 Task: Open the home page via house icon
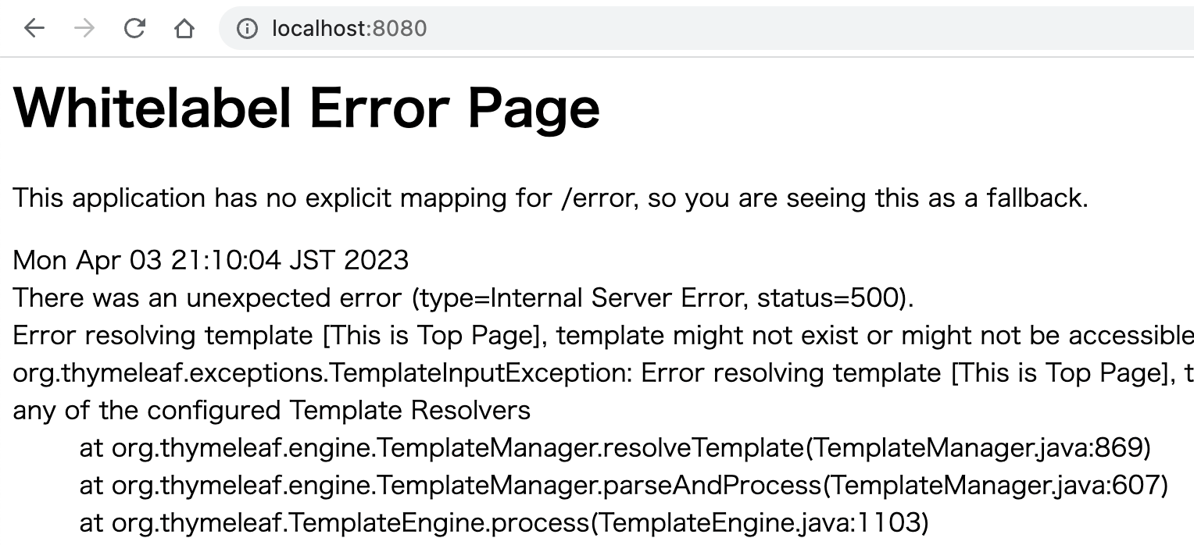pos(184,29)
